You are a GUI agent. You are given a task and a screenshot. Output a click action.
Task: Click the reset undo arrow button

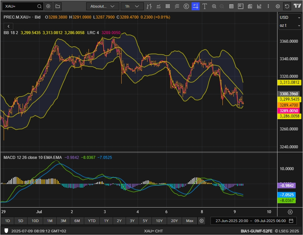click(x=287, y=6)
